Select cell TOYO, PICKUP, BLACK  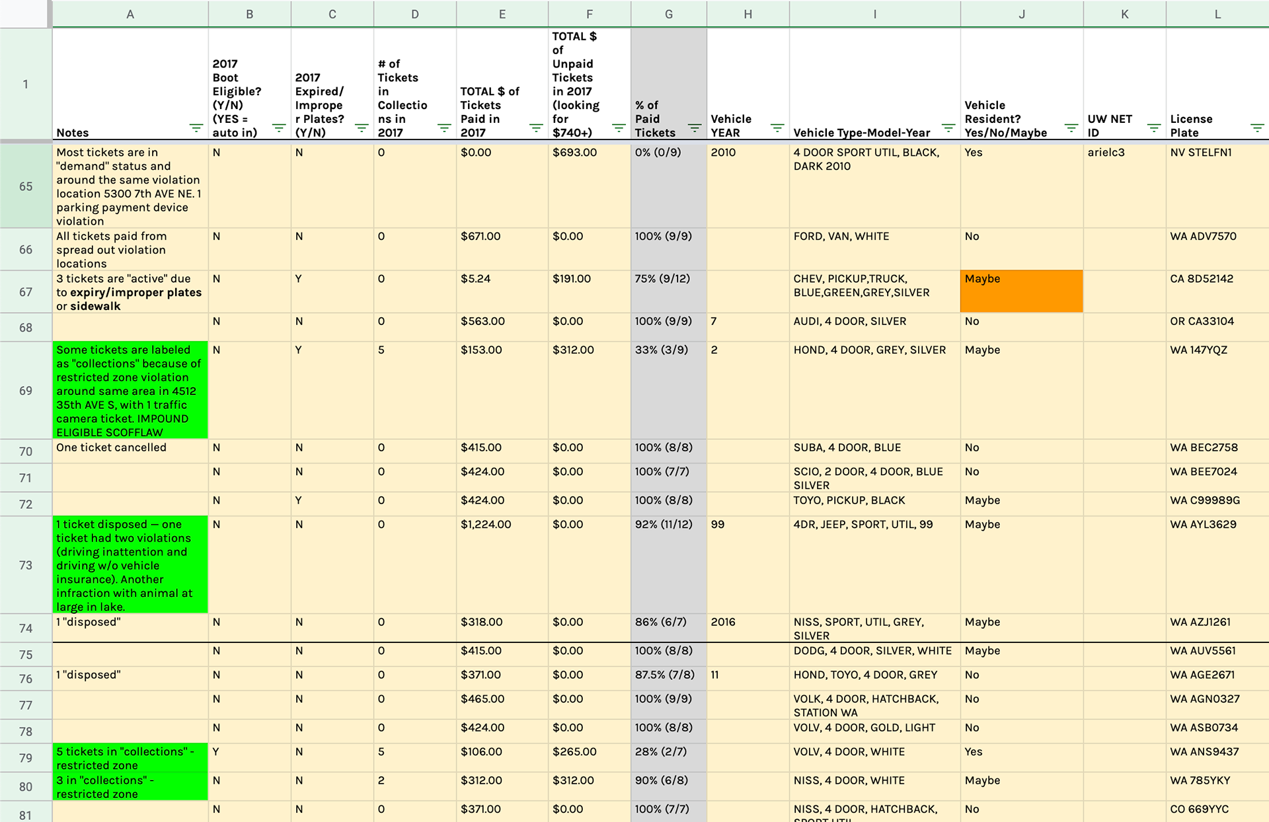[x=875, y=504]
